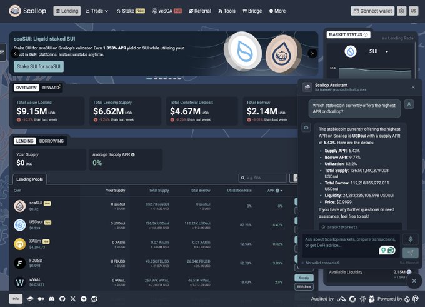Click the Average Supply APR info icon

[x=132, y=154]
